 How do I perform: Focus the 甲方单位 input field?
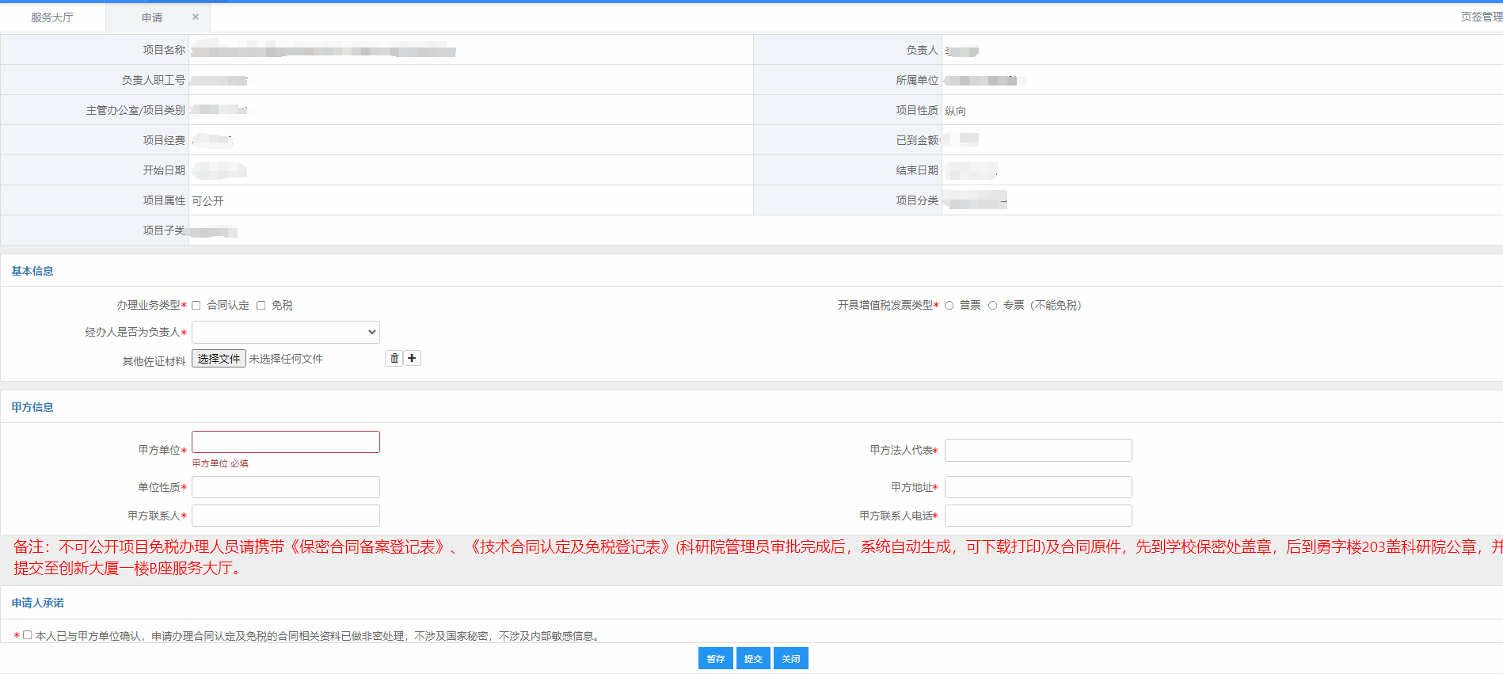pyautogui.click(x=285, y=442)
